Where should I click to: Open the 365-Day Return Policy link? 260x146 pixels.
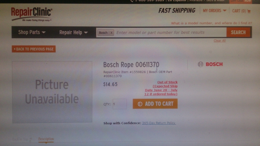[159, 123]
